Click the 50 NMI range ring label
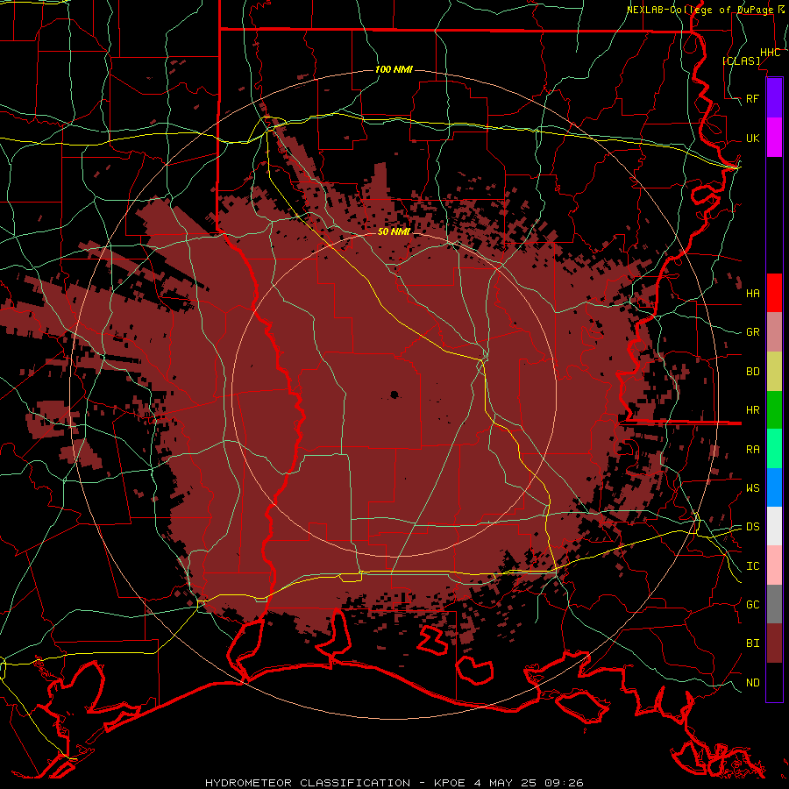This screenshot has height=789, width=789. coord(394,231)
